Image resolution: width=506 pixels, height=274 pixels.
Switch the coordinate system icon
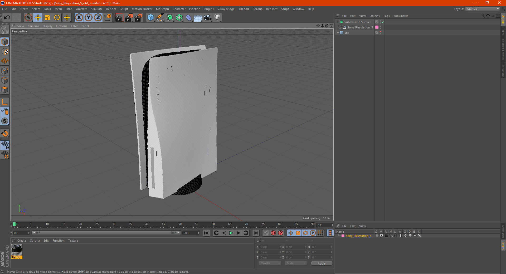click(x=108, y=18)
